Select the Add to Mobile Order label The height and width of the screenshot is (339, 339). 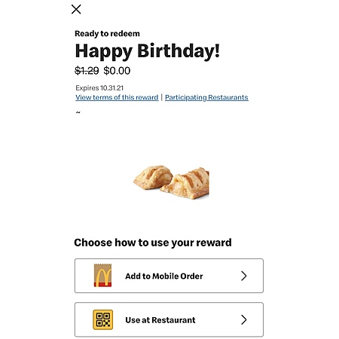pyautogui.click(x=164, y=276)
